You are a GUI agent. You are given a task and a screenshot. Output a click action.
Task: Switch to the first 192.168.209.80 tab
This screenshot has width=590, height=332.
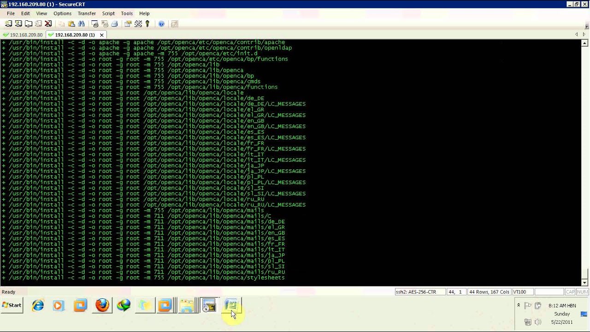click(23, 35)
